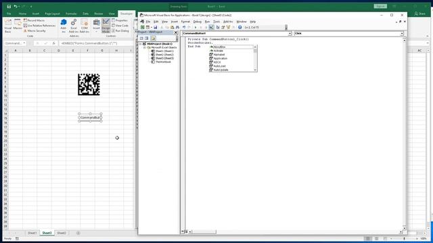433x243 pixels.
Task: Select ThisWorkbook in project tree
Action: coord(163,62)
